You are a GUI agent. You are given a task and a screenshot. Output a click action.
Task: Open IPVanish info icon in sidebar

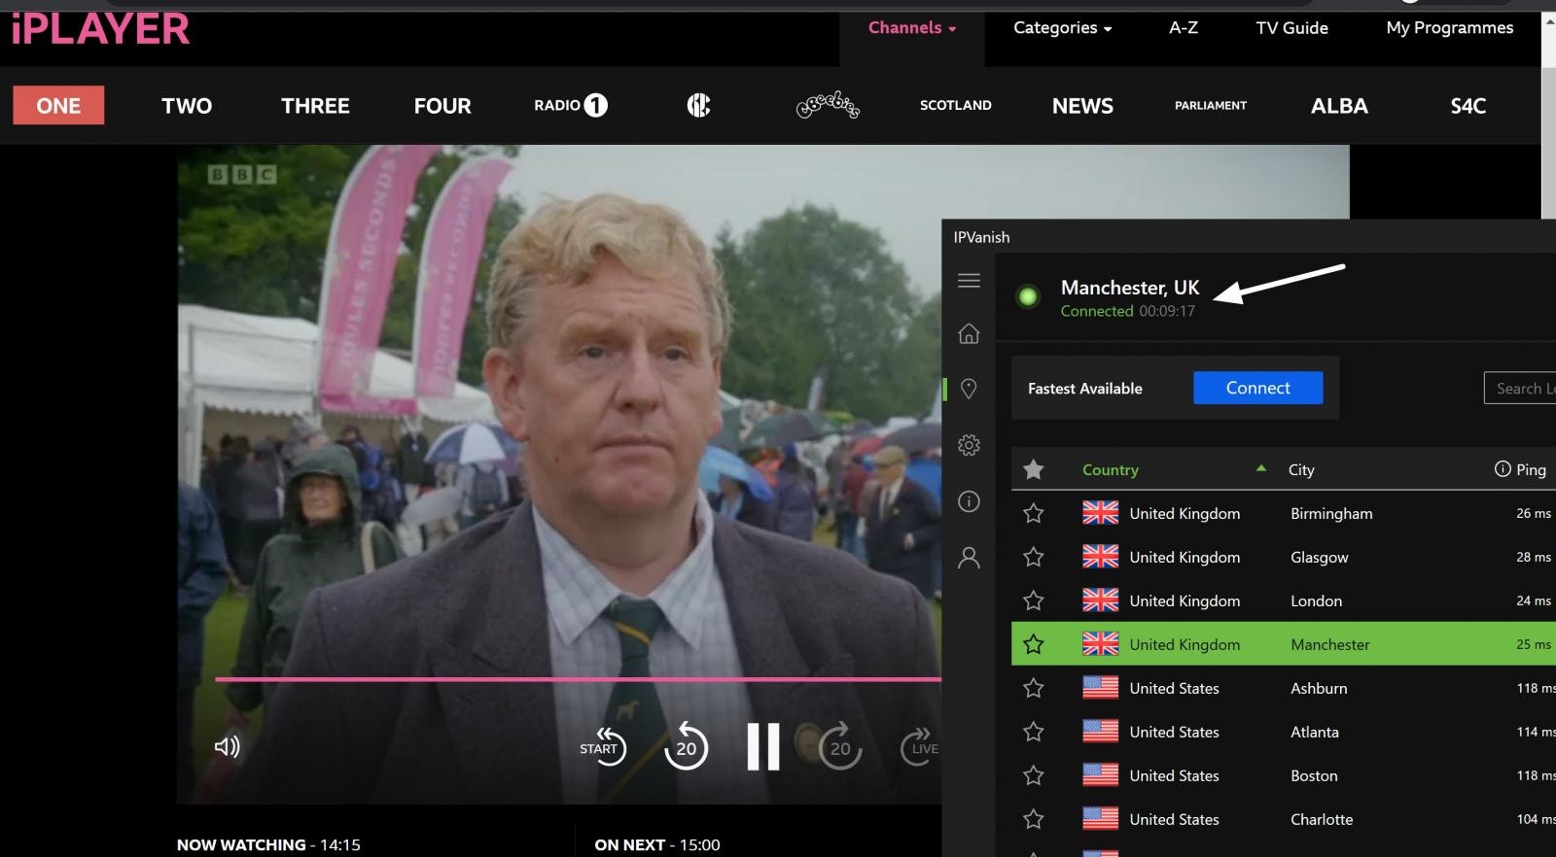coord(969,501)
